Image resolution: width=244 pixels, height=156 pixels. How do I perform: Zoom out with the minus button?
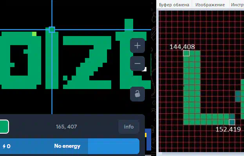137,63
